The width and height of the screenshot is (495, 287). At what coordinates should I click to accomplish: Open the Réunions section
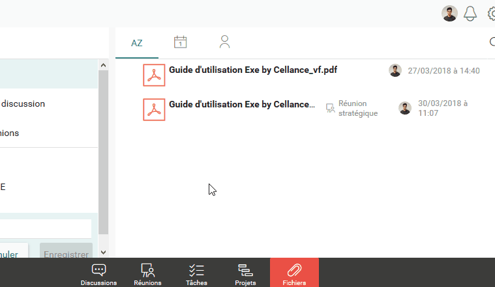pos(147,273)
